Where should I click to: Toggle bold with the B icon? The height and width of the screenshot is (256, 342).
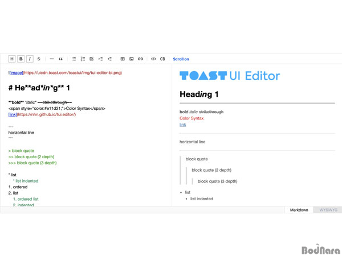coord(21,59)
